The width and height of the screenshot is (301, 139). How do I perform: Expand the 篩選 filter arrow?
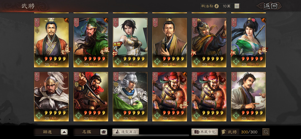(x=64, y=132)
